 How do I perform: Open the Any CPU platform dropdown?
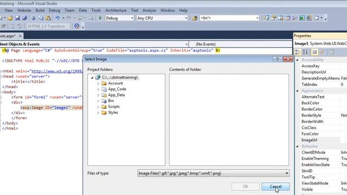186,18
